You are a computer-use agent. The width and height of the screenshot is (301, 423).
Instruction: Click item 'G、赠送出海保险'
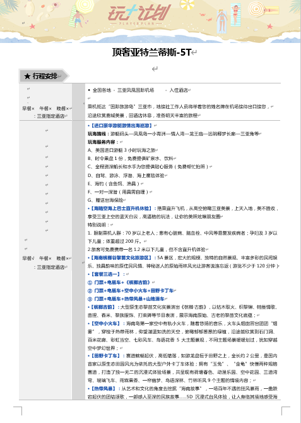[x=105, y=200]
